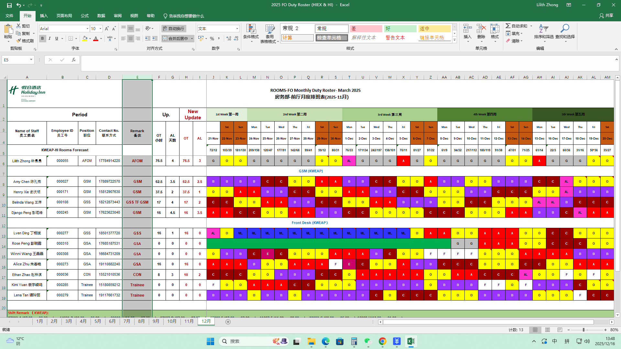The width and height of the screenshot is (621, 349).
Task: Toggle Bold formatting button
Action: 42,38
